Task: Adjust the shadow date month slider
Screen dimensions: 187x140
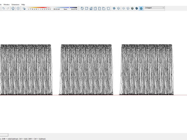Action: tap(39, 7)
